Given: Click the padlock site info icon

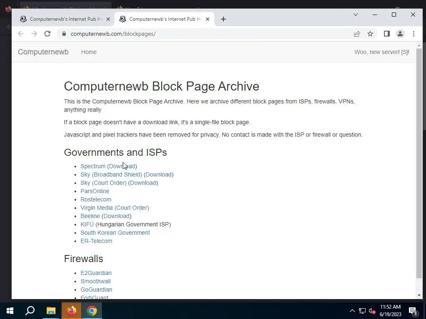Looking at the screenshot, I should pos(64,34).
